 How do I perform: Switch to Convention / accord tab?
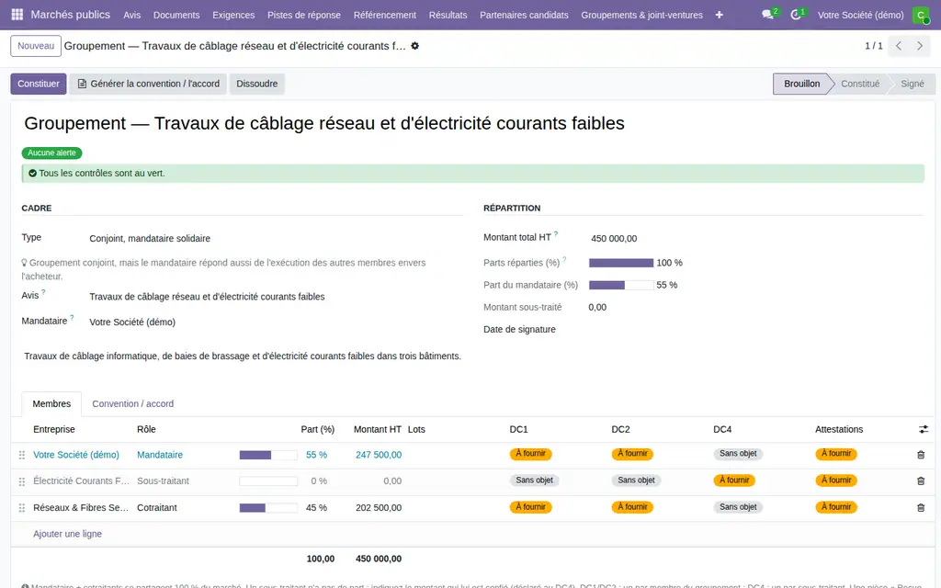point(132,404)
